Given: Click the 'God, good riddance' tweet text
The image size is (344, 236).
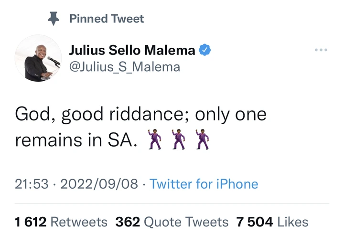Looking at the screenshot, I should 140,115.
